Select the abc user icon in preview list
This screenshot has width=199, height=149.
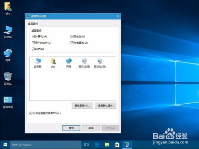[53, 63]
